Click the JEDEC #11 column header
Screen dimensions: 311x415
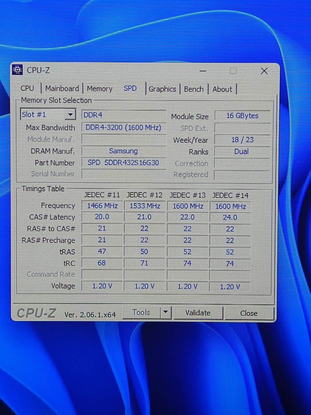(102, 195)
